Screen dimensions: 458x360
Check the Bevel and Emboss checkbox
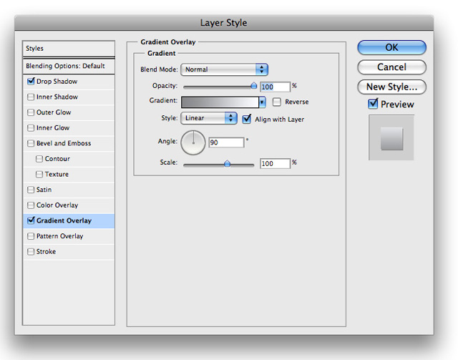coord(31,143)
